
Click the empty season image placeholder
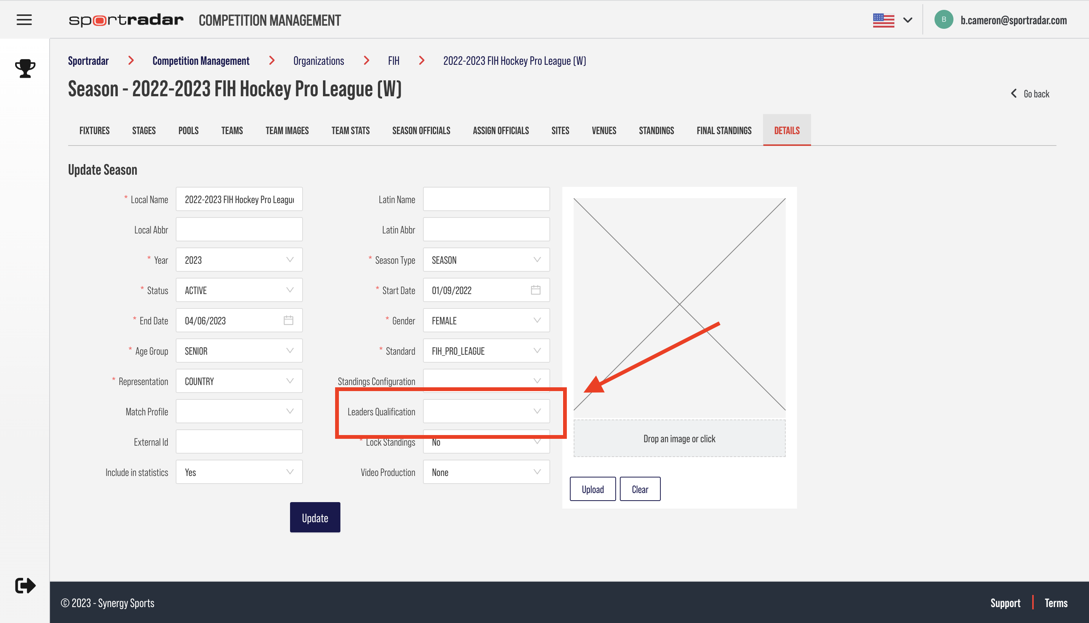tap(679, 304)
